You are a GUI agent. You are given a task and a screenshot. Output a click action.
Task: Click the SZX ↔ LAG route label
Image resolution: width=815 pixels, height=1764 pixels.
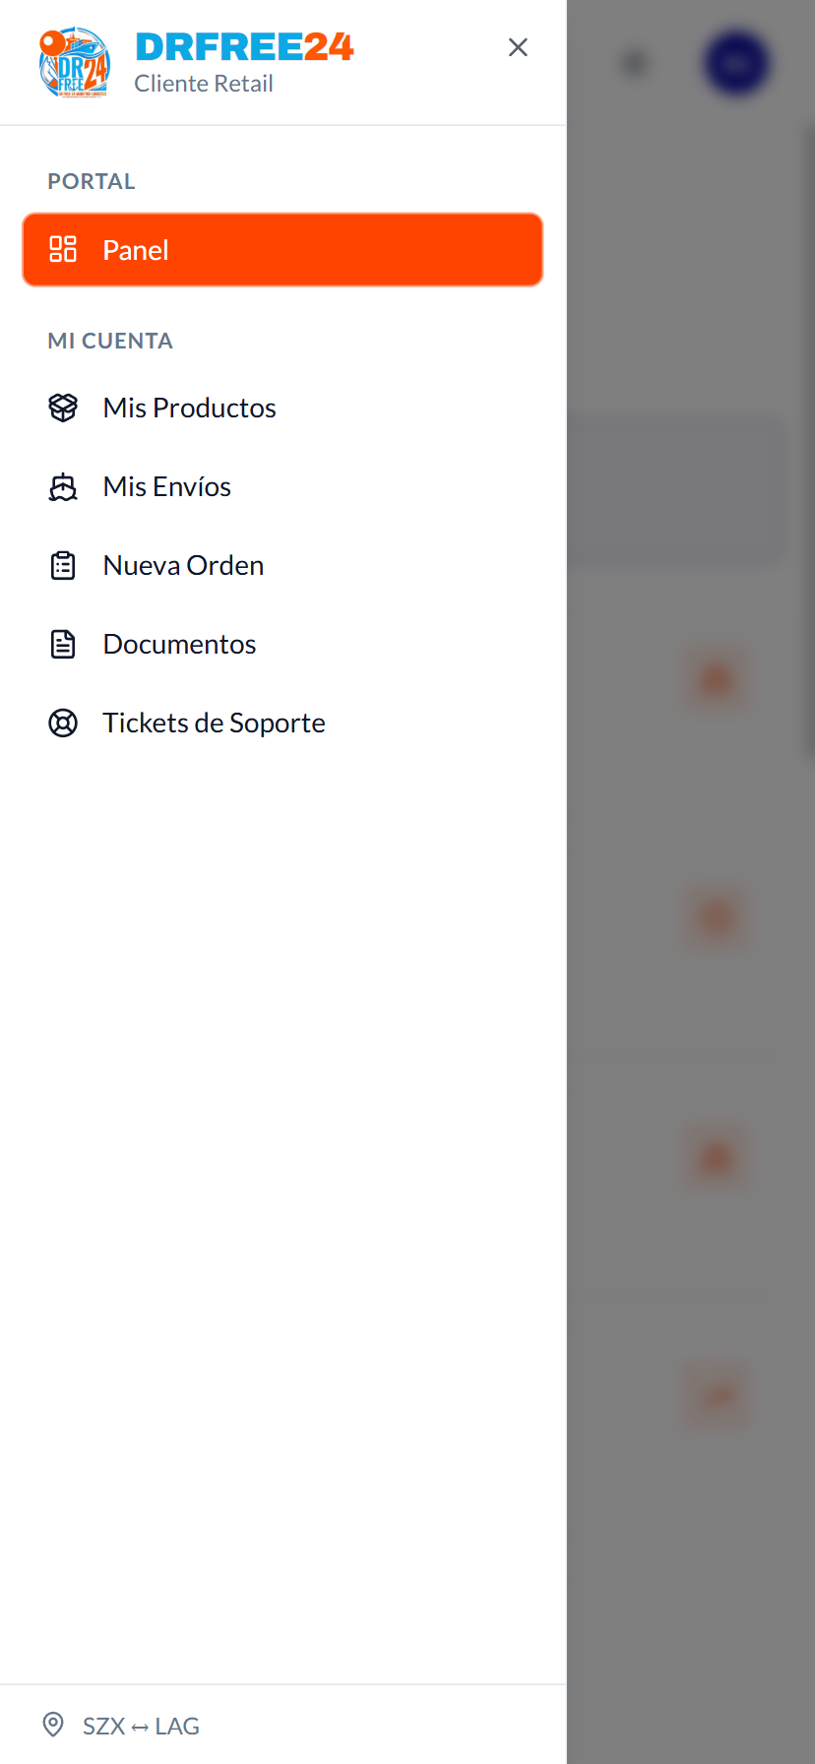[x=141, y=1726]
